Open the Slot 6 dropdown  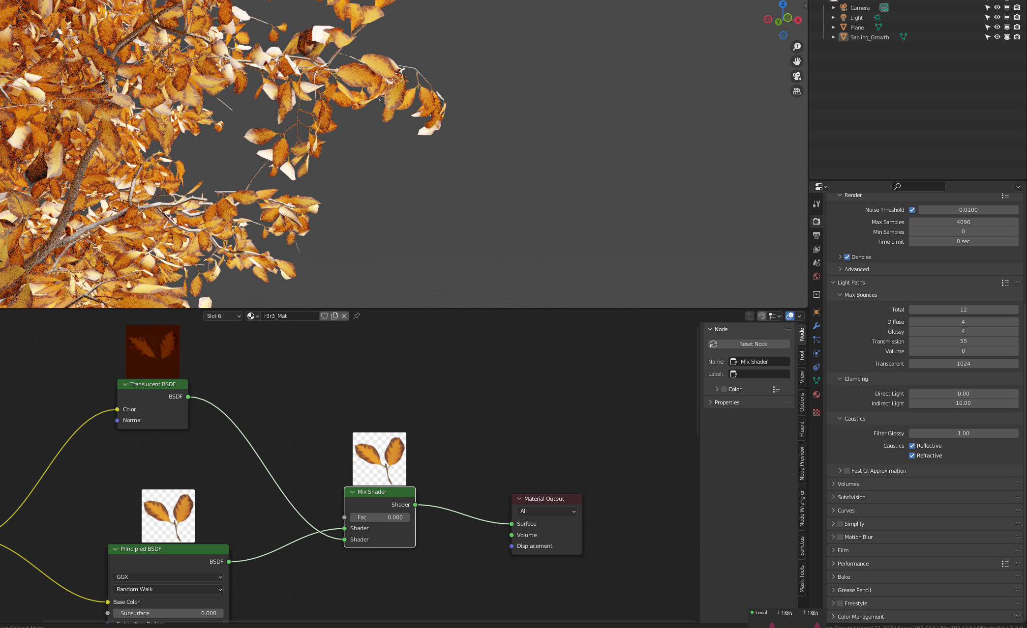222,316
